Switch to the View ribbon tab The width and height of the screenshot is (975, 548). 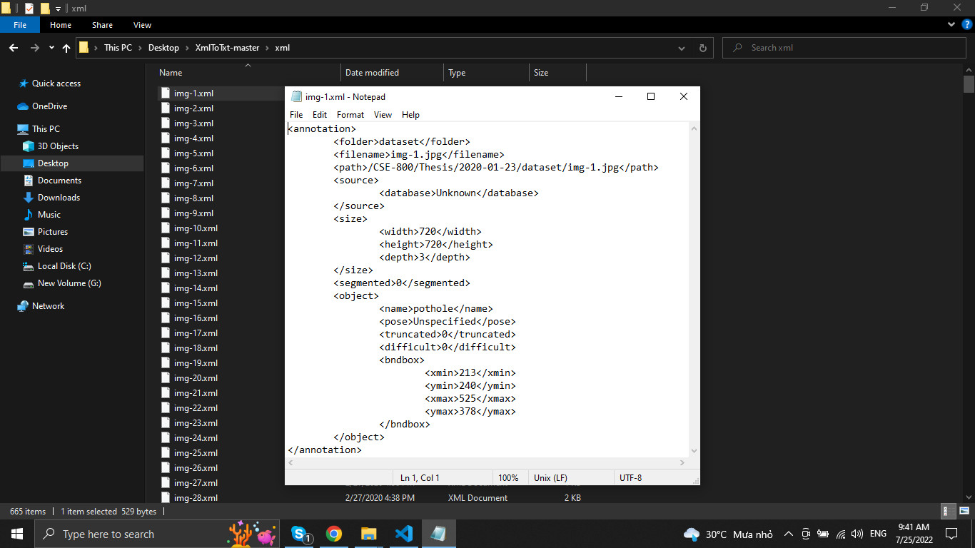[141, 24]
